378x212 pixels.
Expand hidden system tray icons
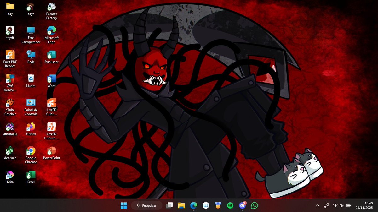click(318, 205)
